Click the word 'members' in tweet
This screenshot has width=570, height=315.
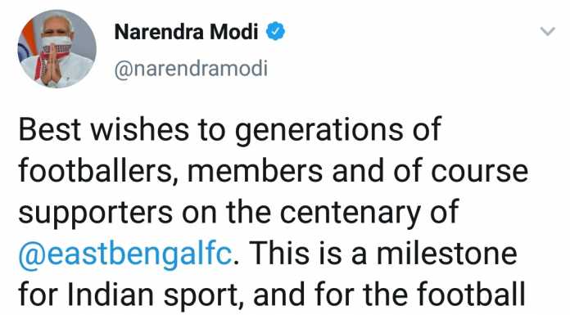pyautogui.click(x=255, y=171)
